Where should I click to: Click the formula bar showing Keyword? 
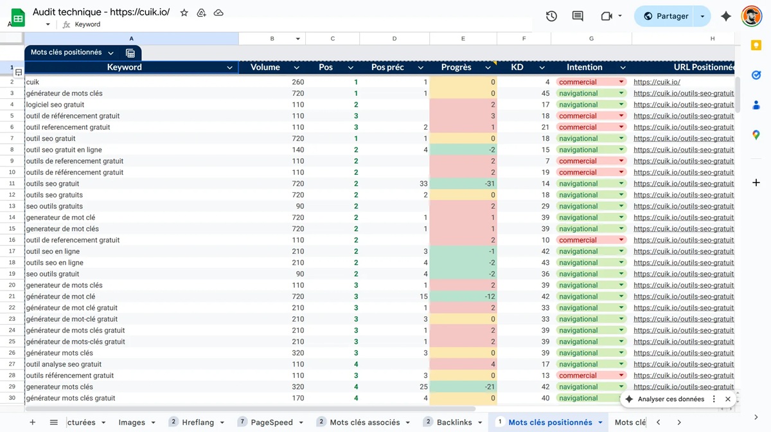point(302,24)
